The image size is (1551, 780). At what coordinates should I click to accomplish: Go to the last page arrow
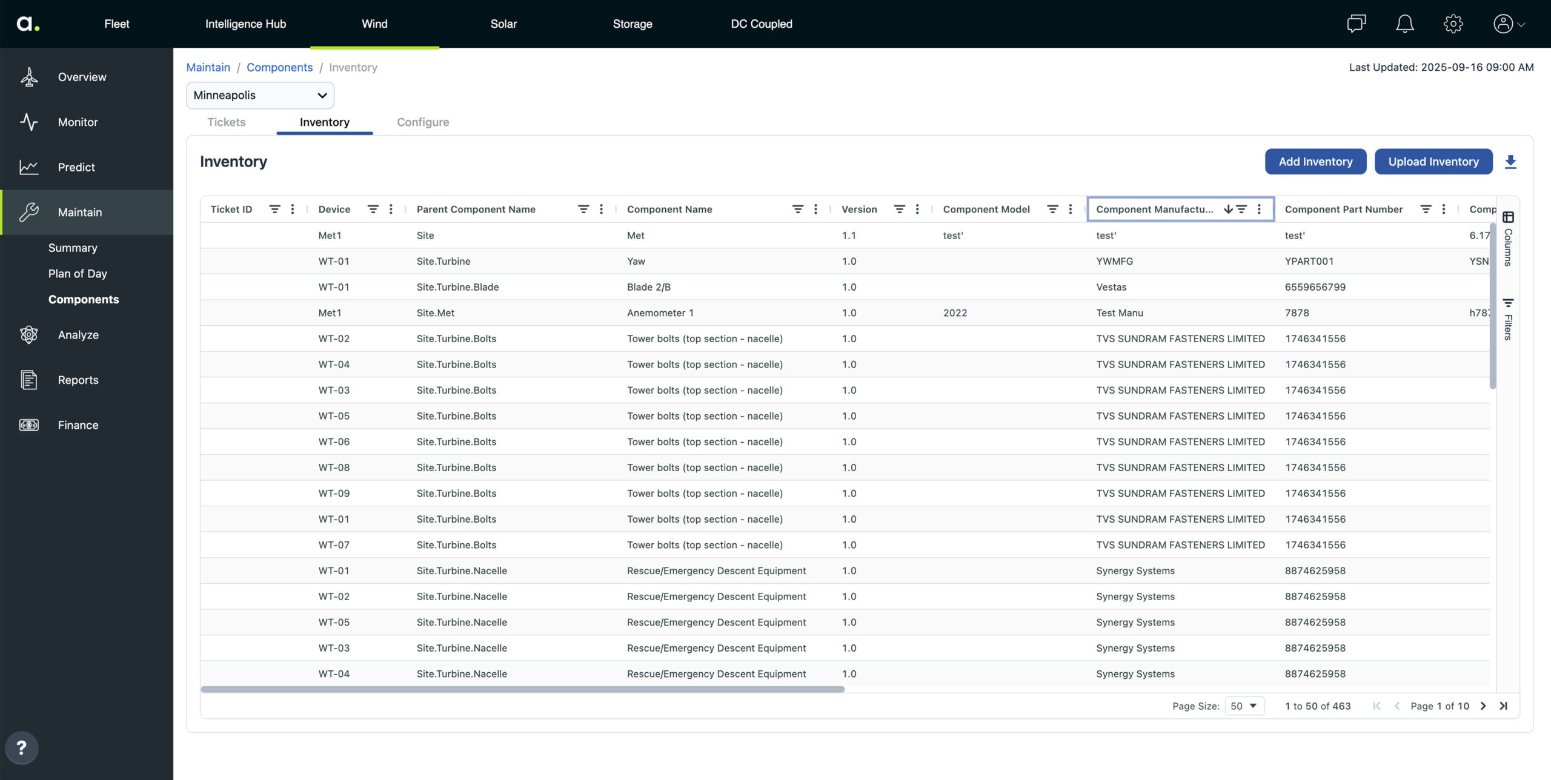pyautogui.click(x=1503, y=706)
